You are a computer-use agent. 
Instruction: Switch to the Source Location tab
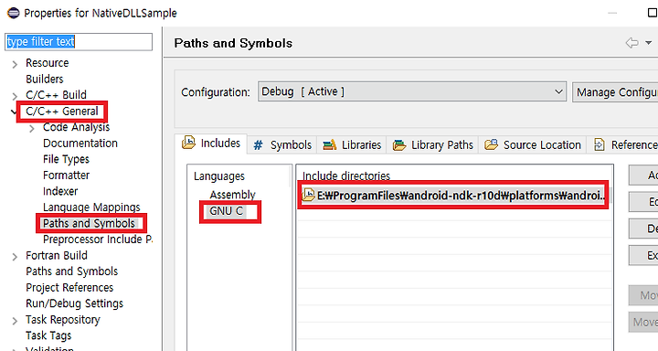(x=533, y=145)
